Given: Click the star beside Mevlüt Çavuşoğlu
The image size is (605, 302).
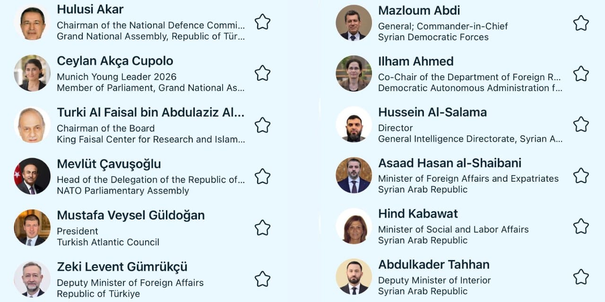Looking at the screenshot, I should [x=262, y=176].
